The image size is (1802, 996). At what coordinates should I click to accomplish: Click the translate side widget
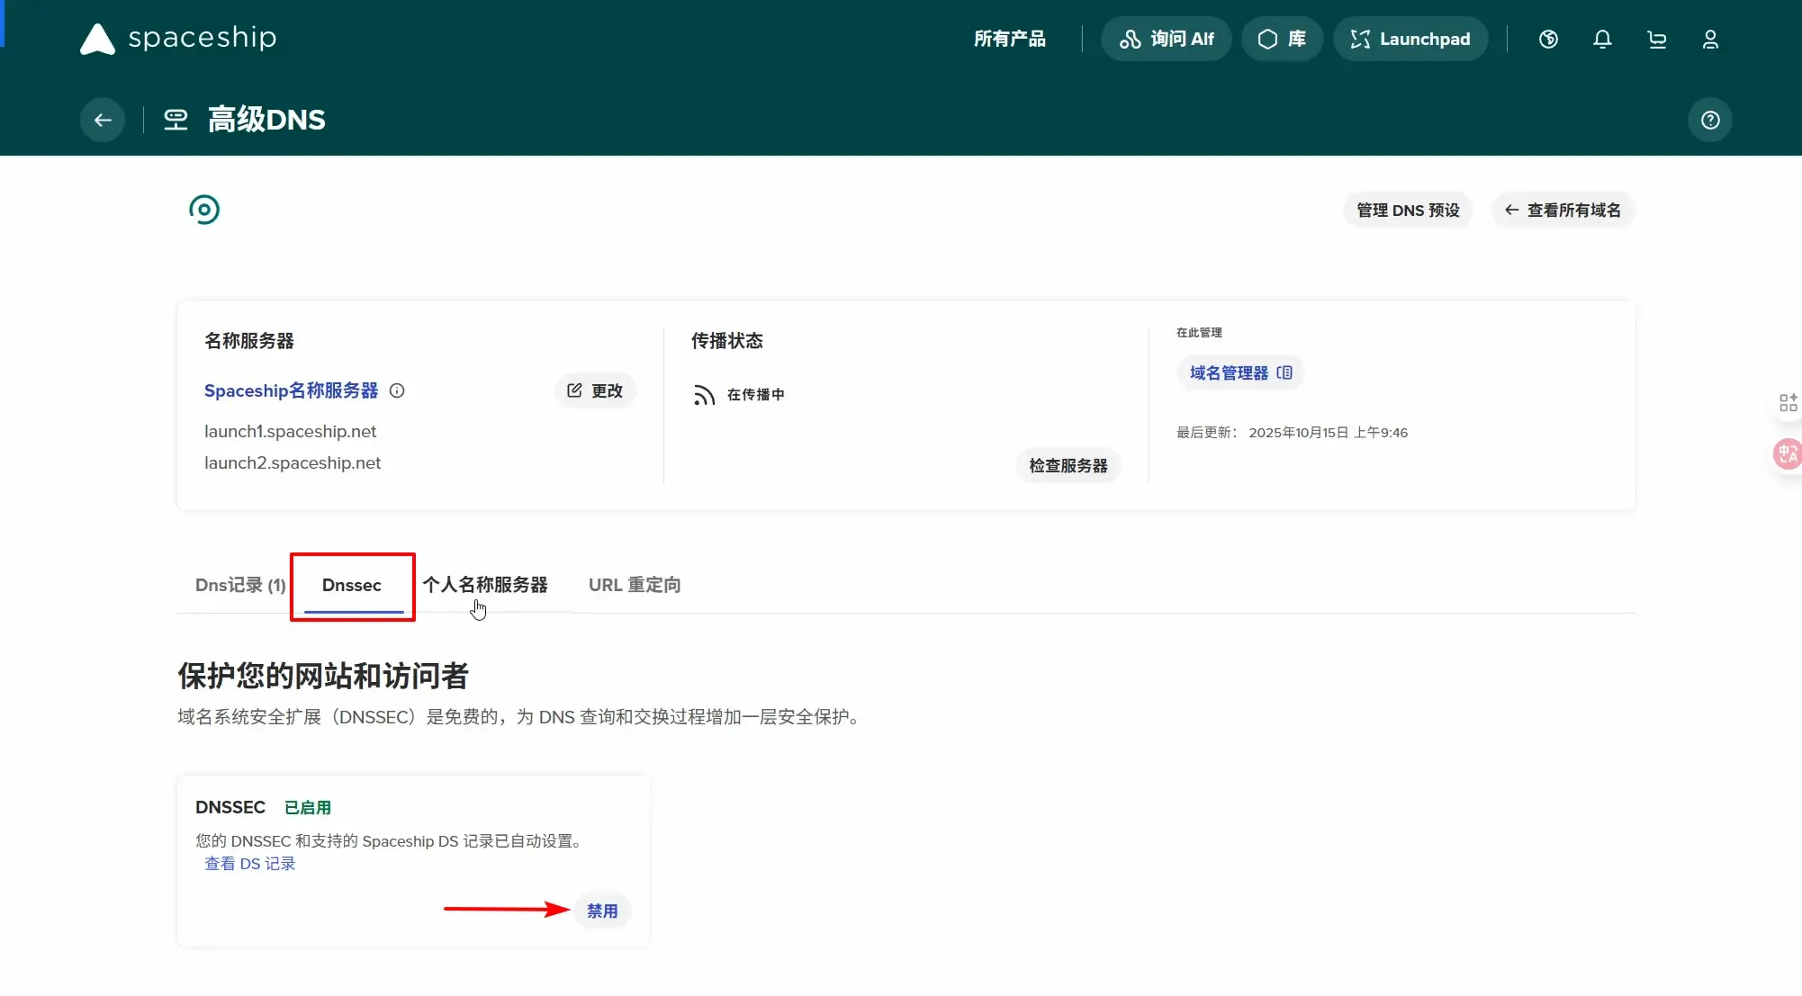[1788, 453]
